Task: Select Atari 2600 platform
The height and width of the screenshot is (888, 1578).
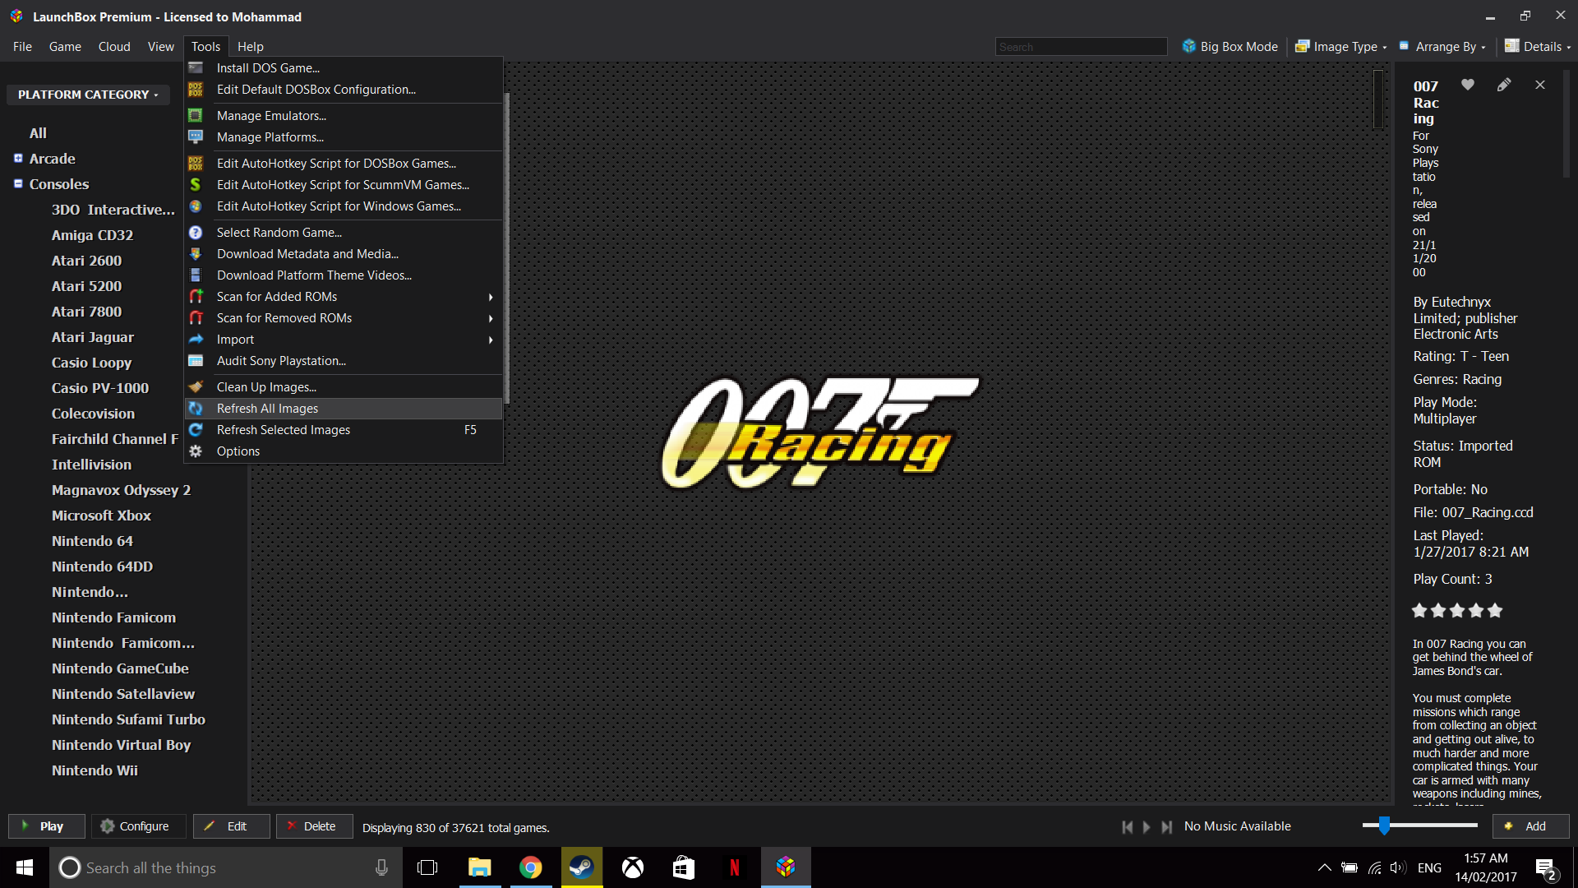Action: (86, 261)
